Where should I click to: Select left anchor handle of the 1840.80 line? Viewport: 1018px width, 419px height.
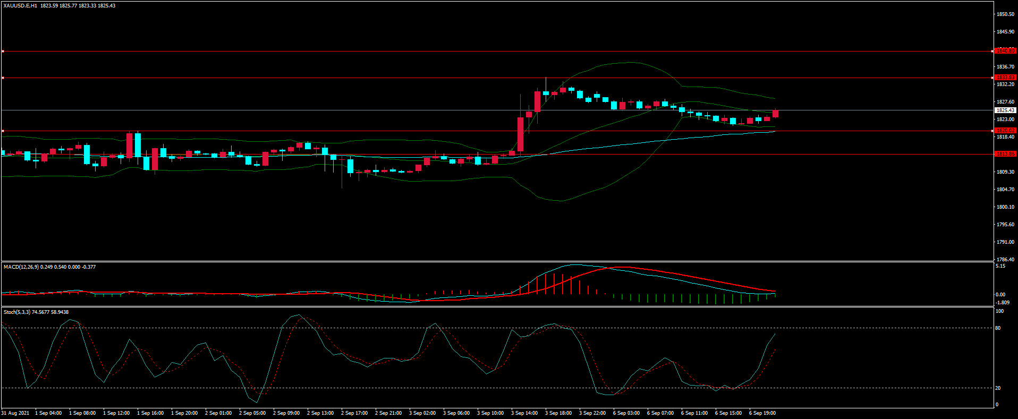[3, 52]
